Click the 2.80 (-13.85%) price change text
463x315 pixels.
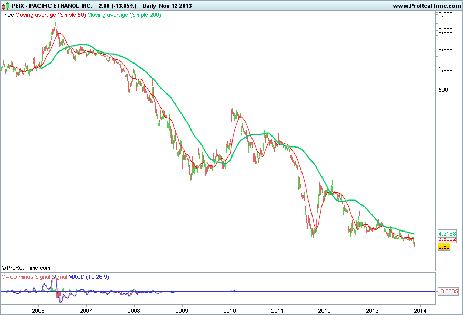(117, 6)
